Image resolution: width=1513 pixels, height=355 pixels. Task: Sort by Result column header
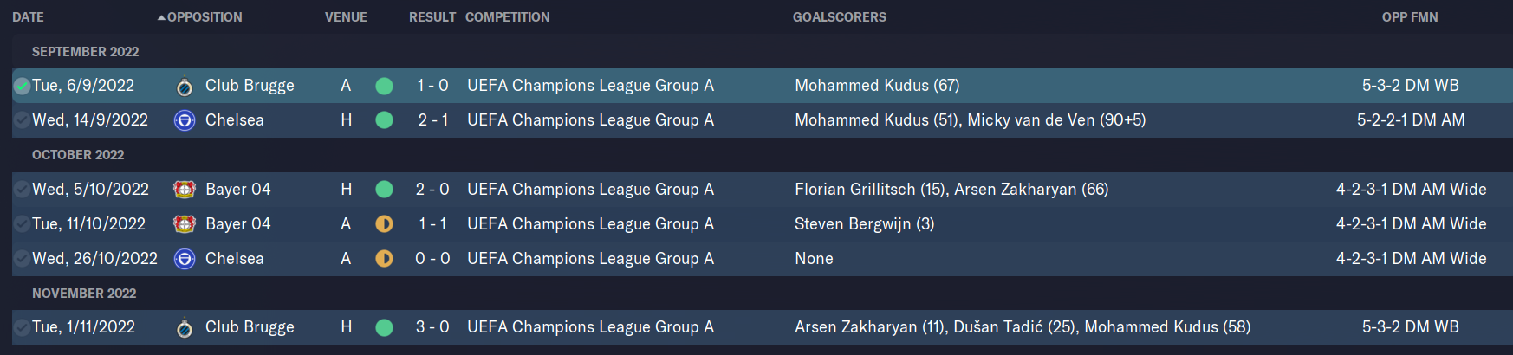[432, 17]
